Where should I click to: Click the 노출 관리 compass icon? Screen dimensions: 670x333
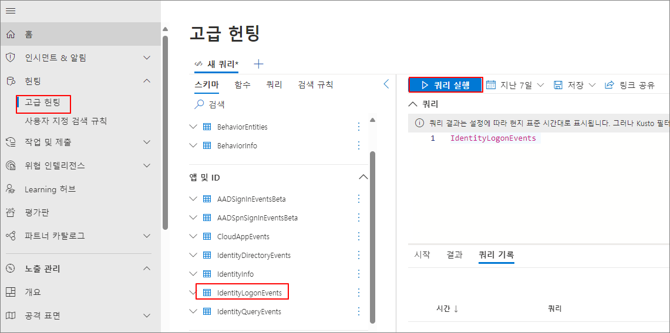11,269
